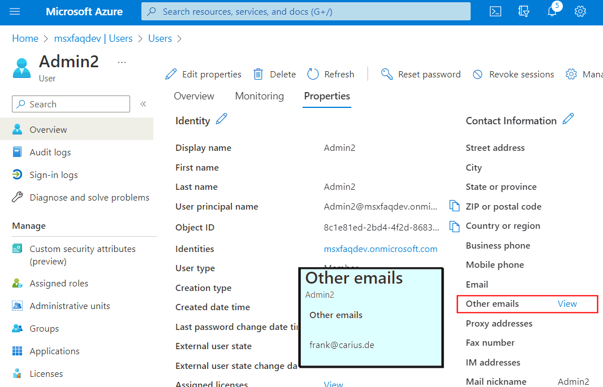The width and height of the screenshot is (603, 387).
Task: Click the Administrative units icon
Action: pos(17,306)
